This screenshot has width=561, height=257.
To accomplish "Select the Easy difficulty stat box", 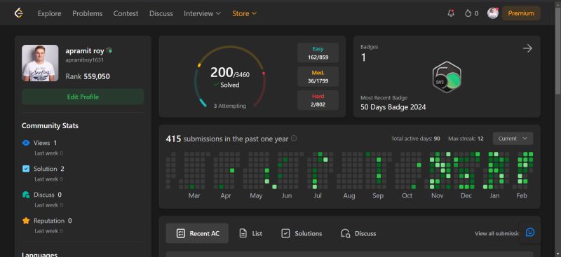I will pyautogui.click(x=318, y=53).
